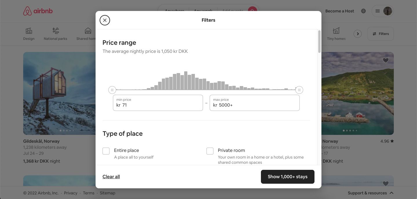Image resolution: width=417 pixels, height=199 pixels.
Task: Save the right listing with heart icon
Action: pyautogui.click(x=385, y=60)
